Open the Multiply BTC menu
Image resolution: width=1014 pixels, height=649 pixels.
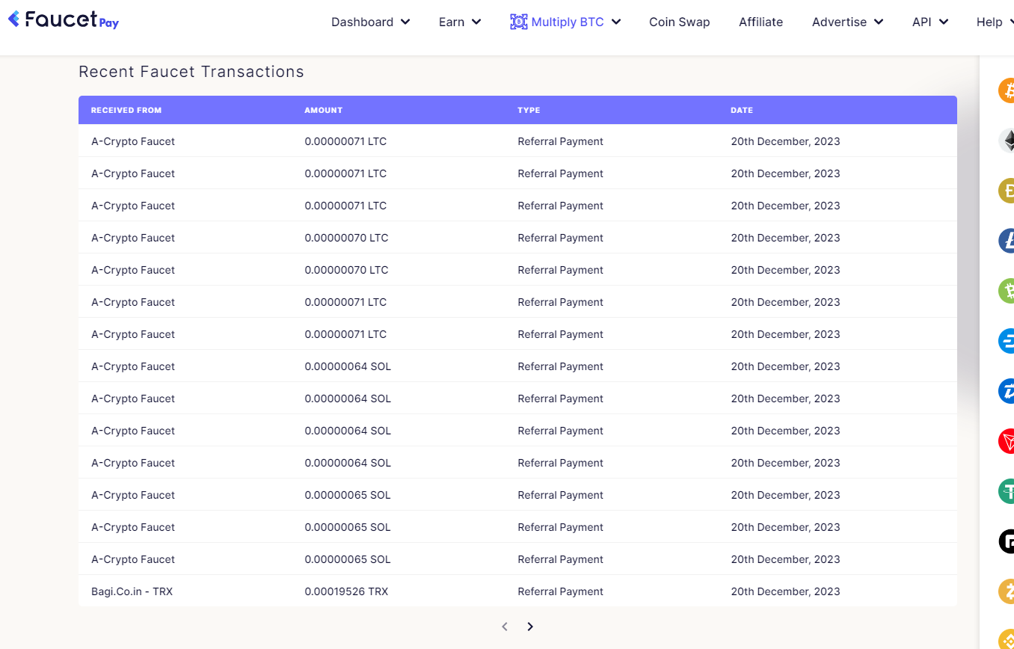click(x=566, y=22)
